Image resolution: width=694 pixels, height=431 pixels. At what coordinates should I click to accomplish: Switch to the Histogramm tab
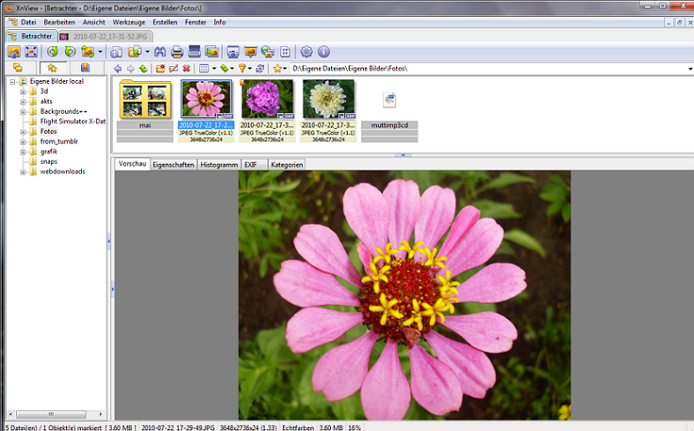[x=218, y=165]
